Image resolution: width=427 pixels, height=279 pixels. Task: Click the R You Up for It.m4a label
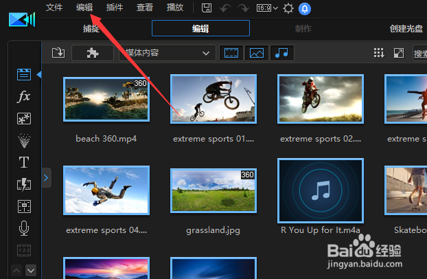coord(321,230)
